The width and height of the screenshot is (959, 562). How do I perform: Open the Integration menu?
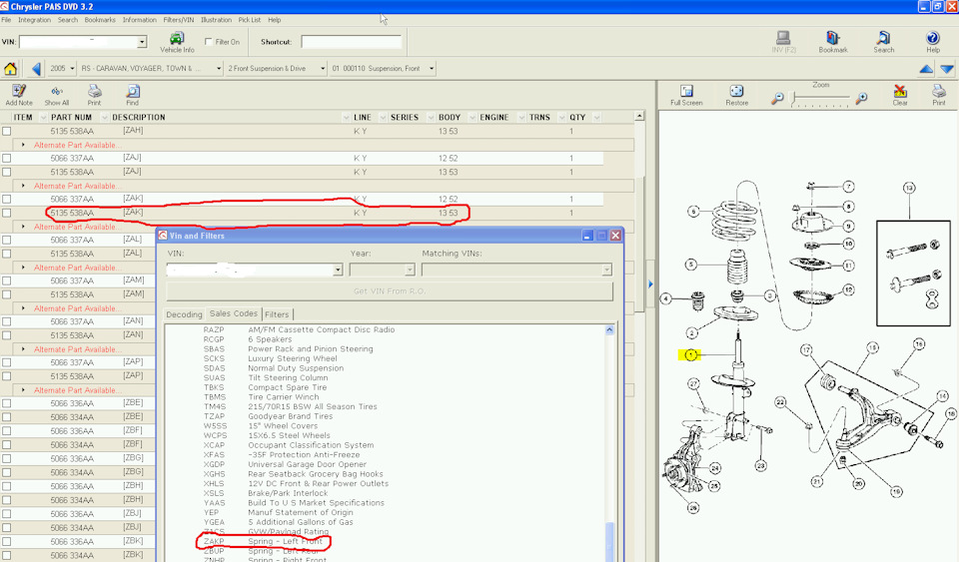(x=34, y=20)
